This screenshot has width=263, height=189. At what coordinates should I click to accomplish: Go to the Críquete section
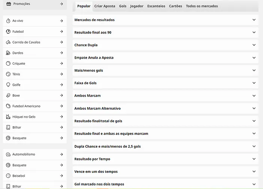[x=35, y=64]
